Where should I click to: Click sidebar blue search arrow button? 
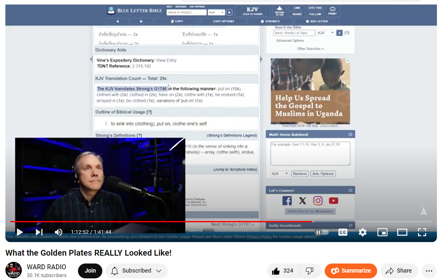(339, 33)
